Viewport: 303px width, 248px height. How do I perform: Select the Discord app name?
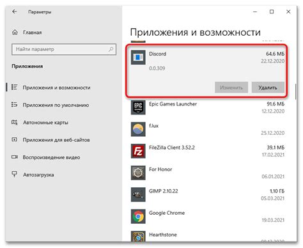point(157,54)
